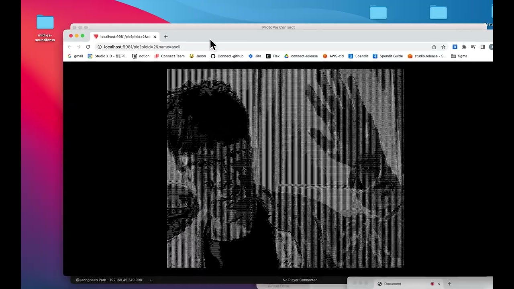Open the three-dots menu in ProtoPie Connect
This screenshot has width=514, height=289.
151,280
